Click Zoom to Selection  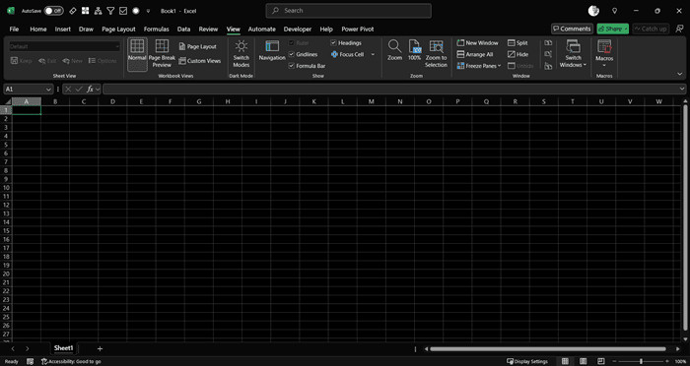(x=436, y=54)
